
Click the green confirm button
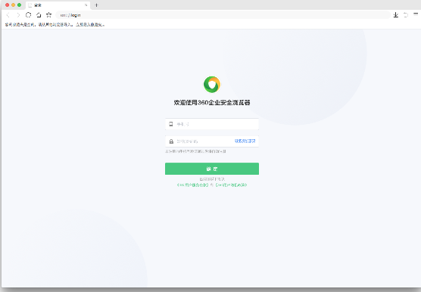point(212,169)
